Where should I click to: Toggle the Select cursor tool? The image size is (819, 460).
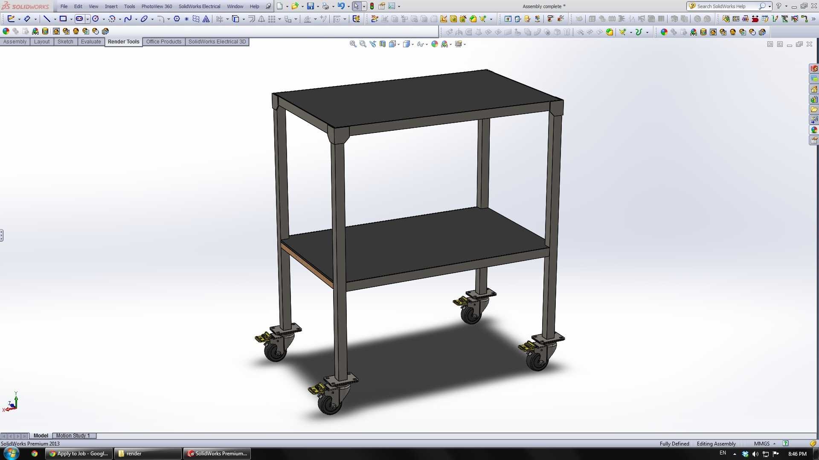click(x=356, y=6)
